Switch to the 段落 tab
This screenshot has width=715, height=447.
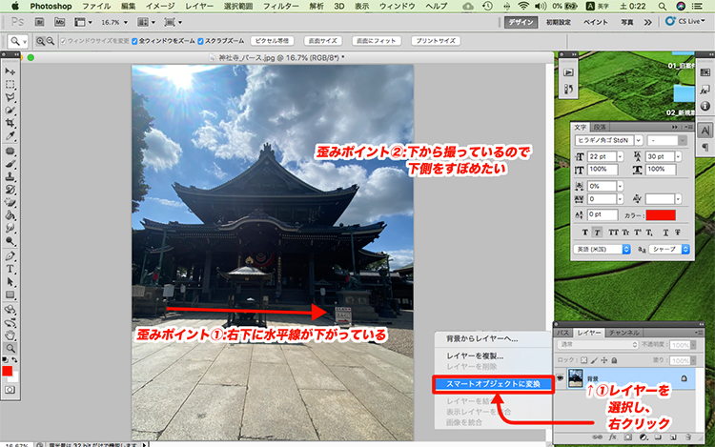click(x=600, y=127)
